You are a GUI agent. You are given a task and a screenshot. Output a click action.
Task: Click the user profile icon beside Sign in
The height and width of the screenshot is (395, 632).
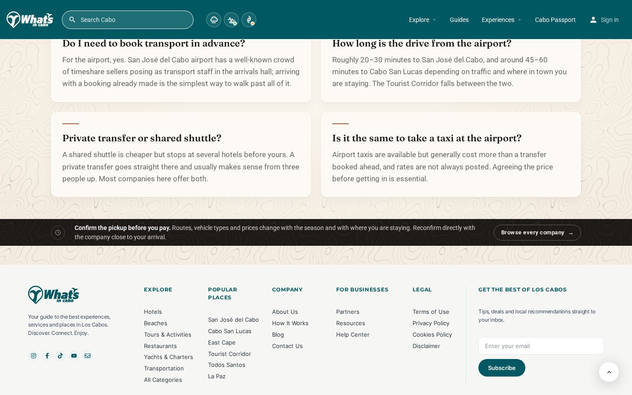point(593,20)
